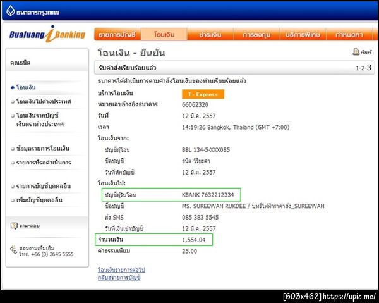Click the step indicator 1-2-3
Image resolution: width=379 pixels, height=303 pixels.
point(364,68)
